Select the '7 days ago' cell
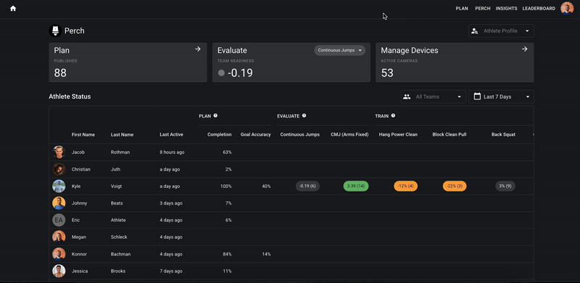This screenshot has width=580, height=283. pos(171,271)
